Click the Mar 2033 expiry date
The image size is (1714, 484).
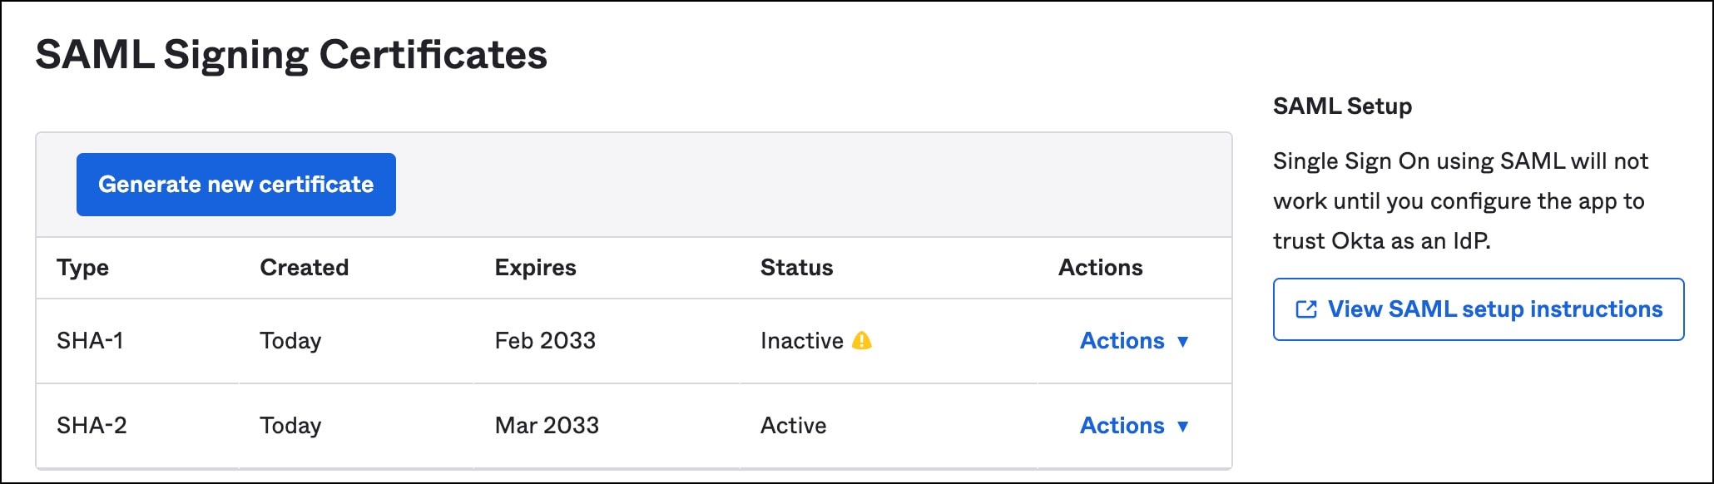(547, 425)
